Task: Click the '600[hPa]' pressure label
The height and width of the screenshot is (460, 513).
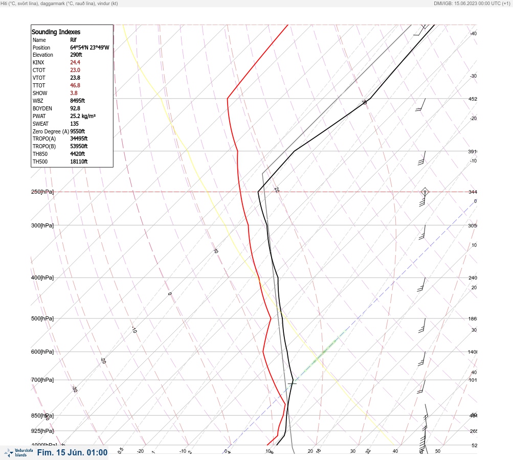Action: (42, 352)
